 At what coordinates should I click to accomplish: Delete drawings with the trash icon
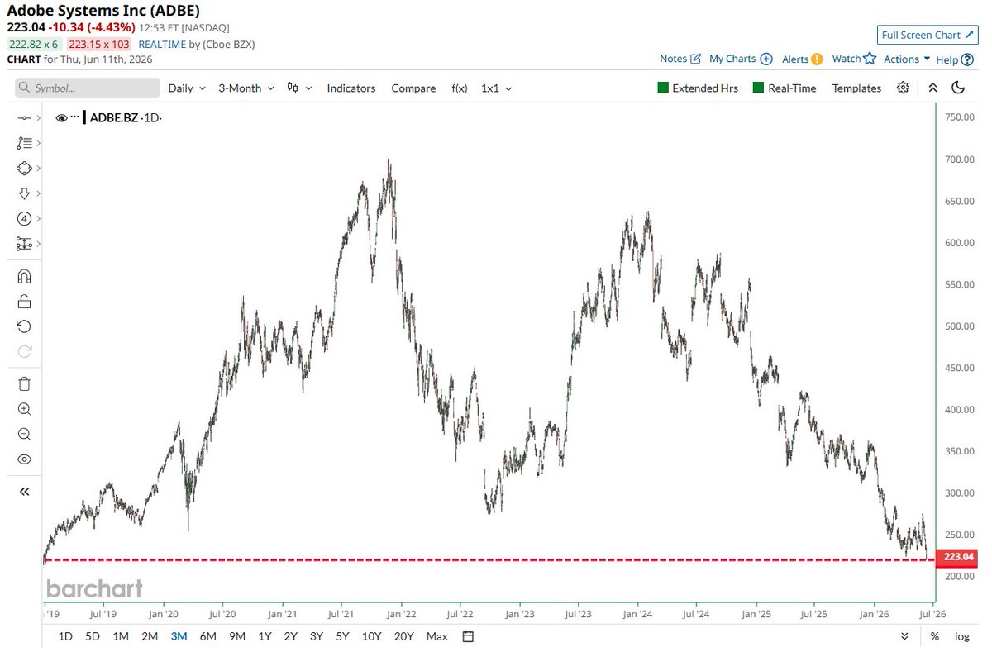pyautogui.click(x=24, y=383)
